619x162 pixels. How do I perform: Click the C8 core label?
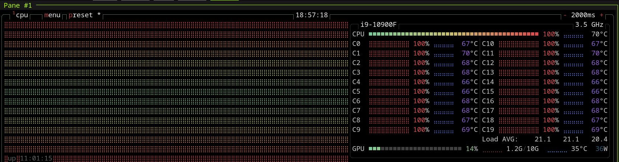(356, 120)
